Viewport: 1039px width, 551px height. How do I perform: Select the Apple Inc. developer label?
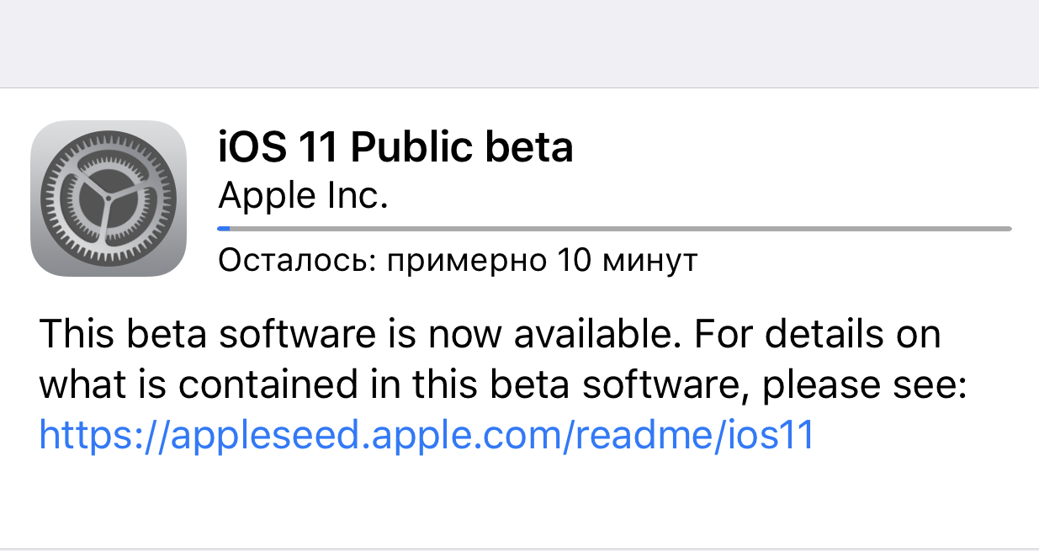point(302,196)
